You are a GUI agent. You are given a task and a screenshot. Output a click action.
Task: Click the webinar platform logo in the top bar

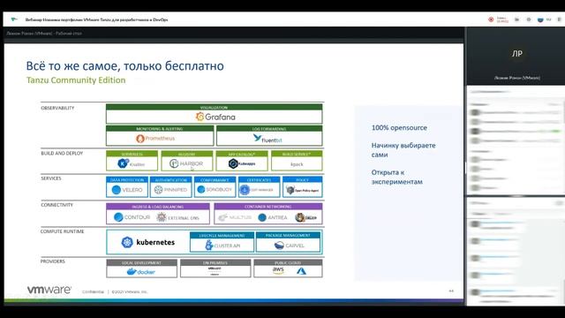point(14,19)
